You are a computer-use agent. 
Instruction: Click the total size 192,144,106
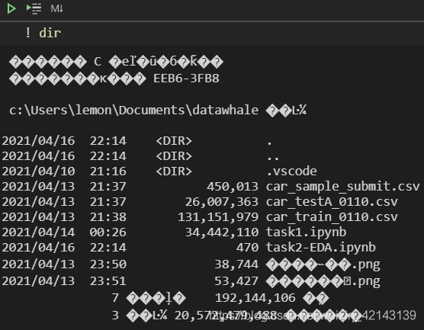255,298
